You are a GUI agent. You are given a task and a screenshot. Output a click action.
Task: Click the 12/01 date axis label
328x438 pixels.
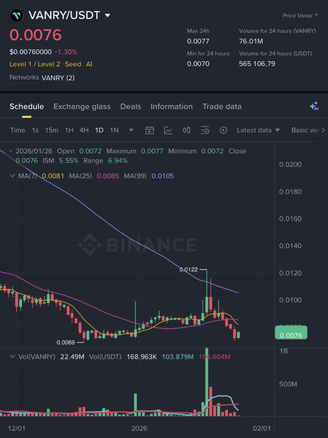click(x=17, y=428)
